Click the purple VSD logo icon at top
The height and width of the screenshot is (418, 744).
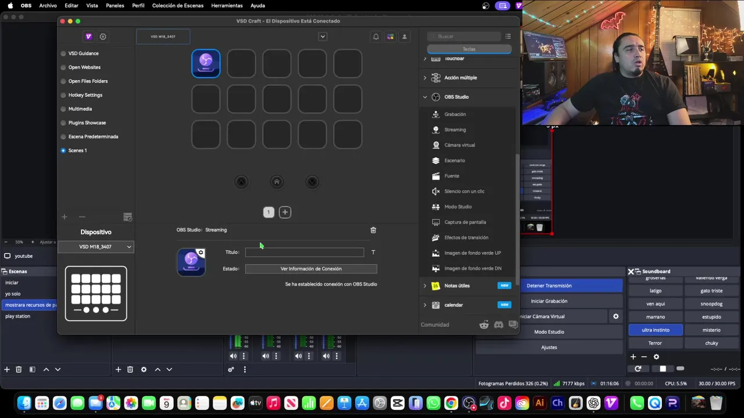(88, 37)
